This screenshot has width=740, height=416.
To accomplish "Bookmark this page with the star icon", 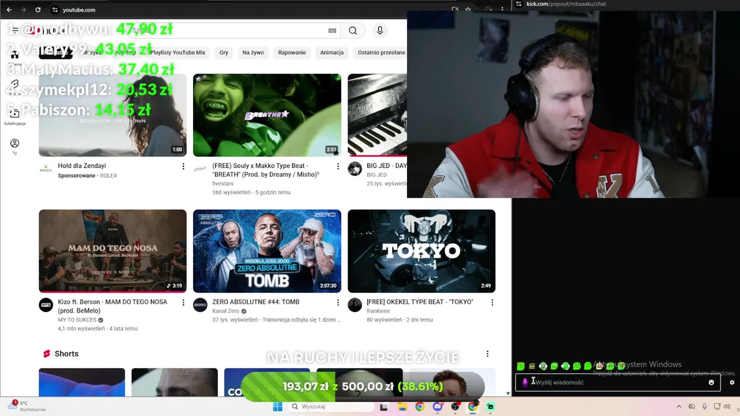I will click(x=468, y=10).
